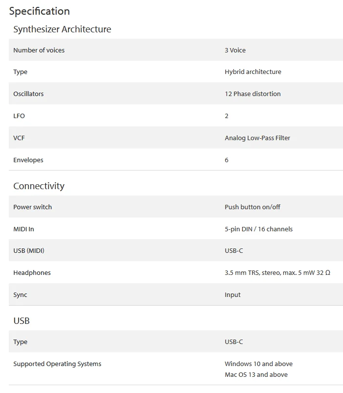The width and height of the screenshot is (343, 393).
Task: Select the Connectivity section heading
Action: [x=39, y=186]
